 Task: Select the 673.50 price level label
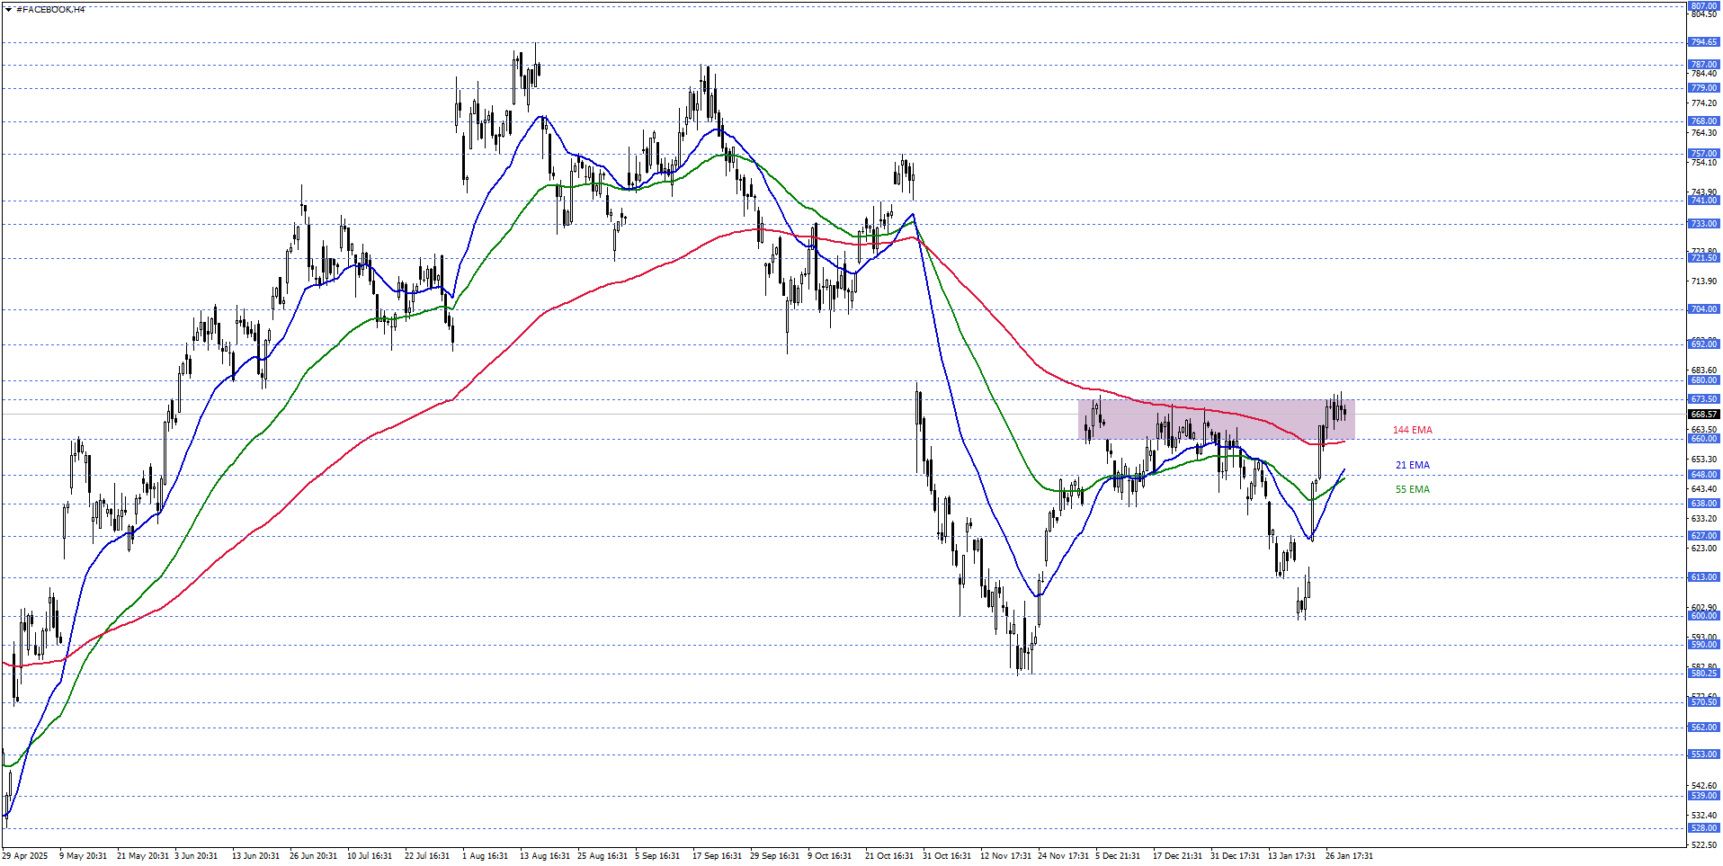click(1703, 399)
